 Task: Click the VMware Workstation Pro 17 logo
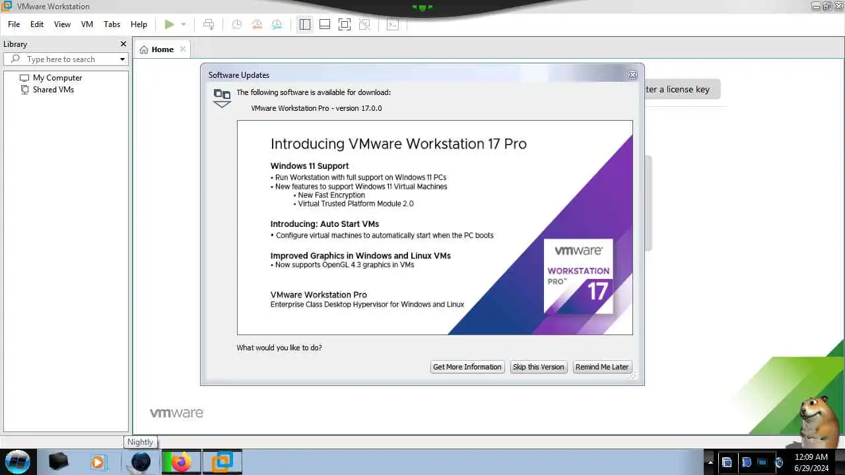coord(578,276)
